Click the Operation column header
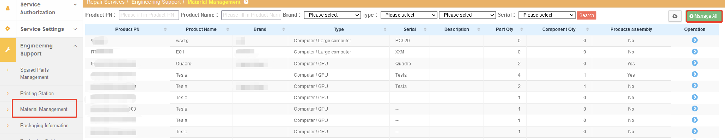 tap(694, 29)
